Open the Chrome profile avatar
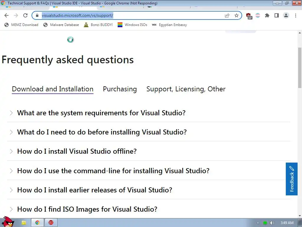The image size is (302, 227). coord(286,15)
